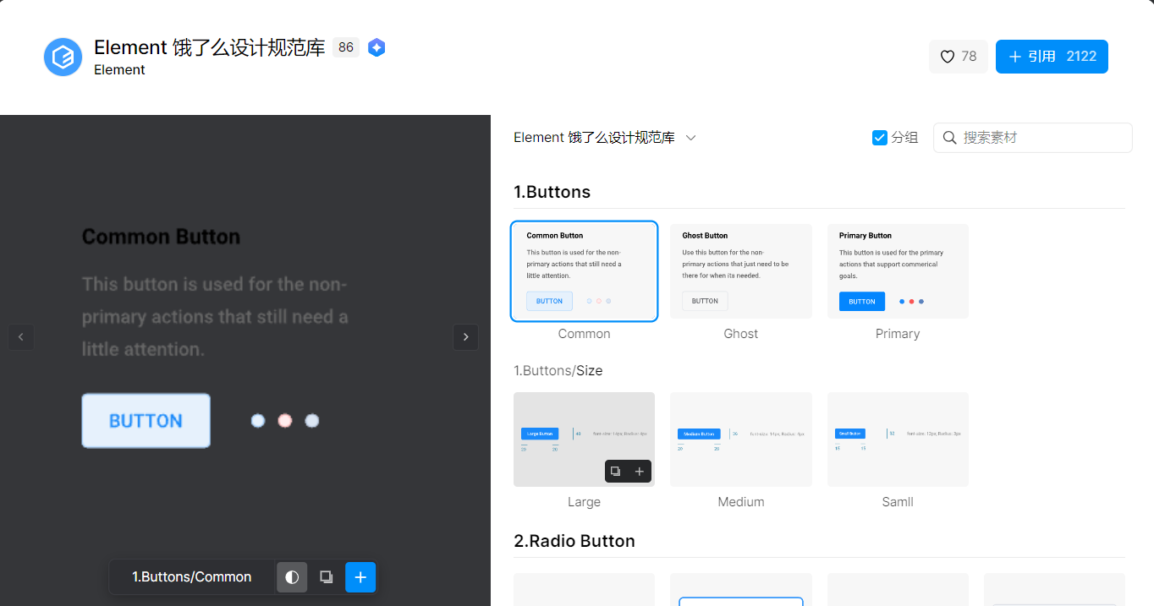Click the search magnifier icon
This screenshot has height=606, width=1154.
949,138
